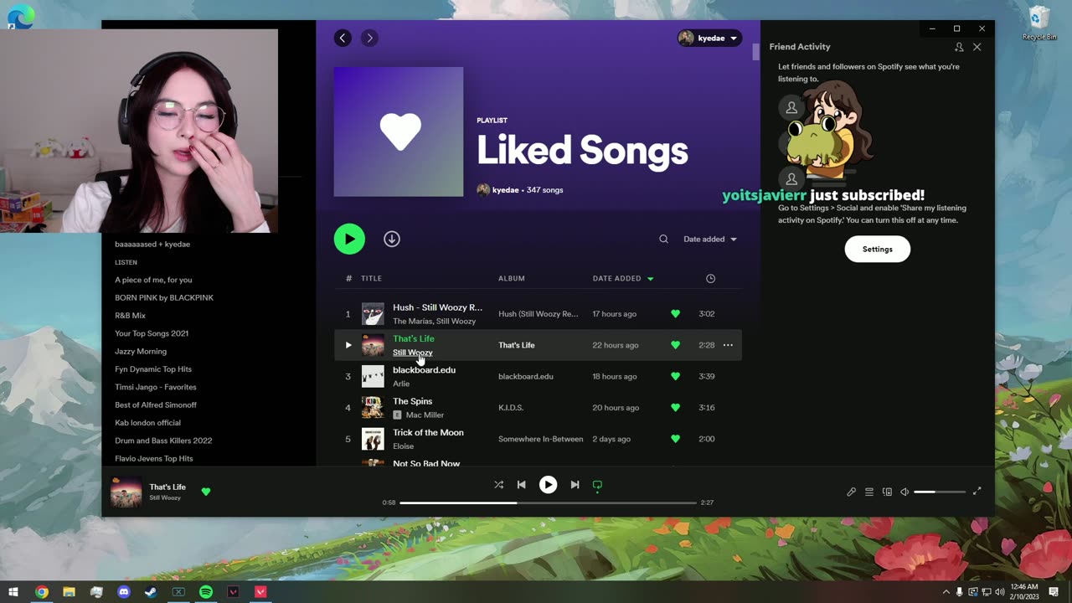Open Steam from the taskbar
1072x603 pixels.
click(x=151, y=592)
